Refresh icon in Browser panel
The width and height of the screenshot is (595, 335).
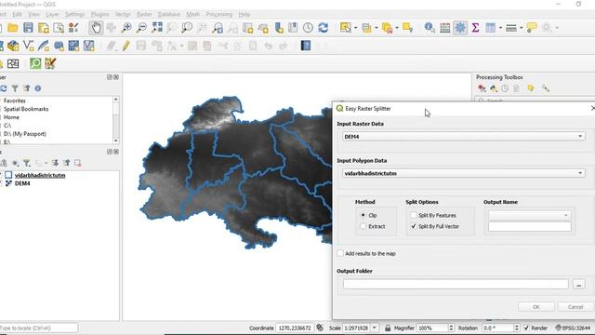(x=4, y=88)
